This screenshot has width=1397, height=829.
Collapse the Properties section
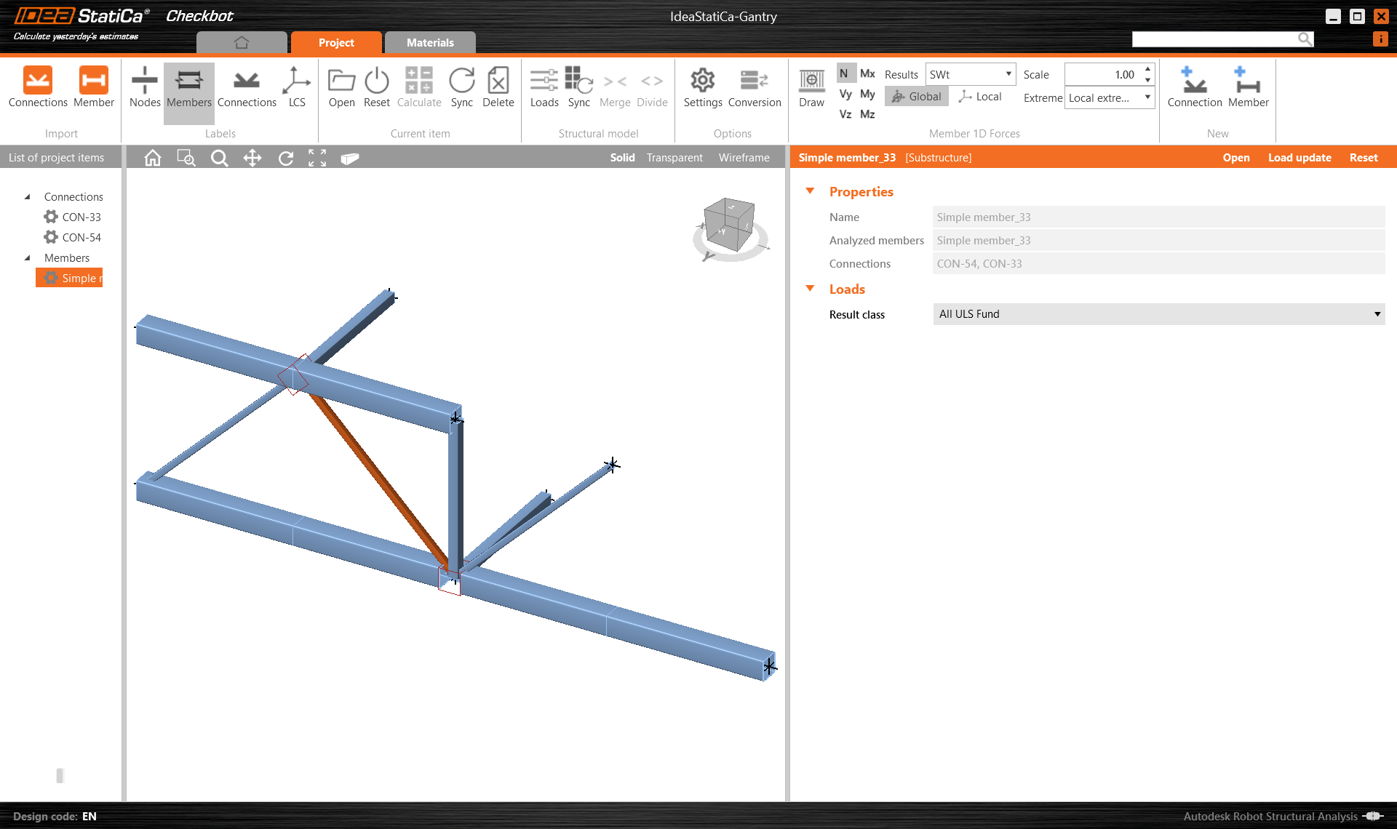pos(810,191)
